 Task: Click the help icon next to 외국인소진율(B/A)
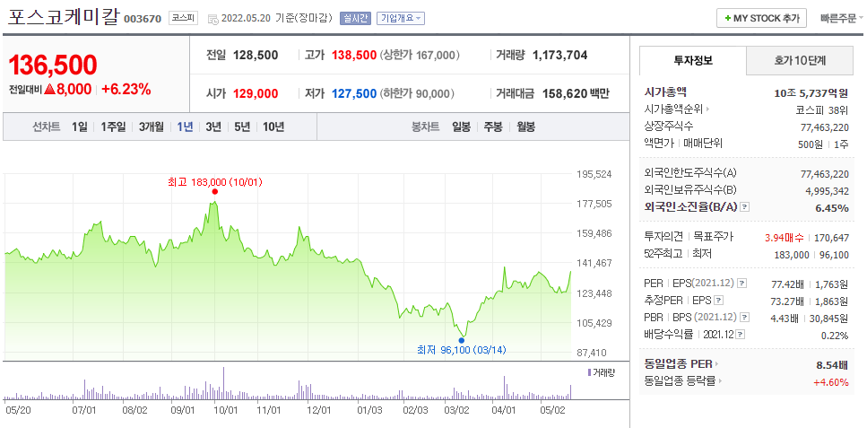(x=745, y=207)
